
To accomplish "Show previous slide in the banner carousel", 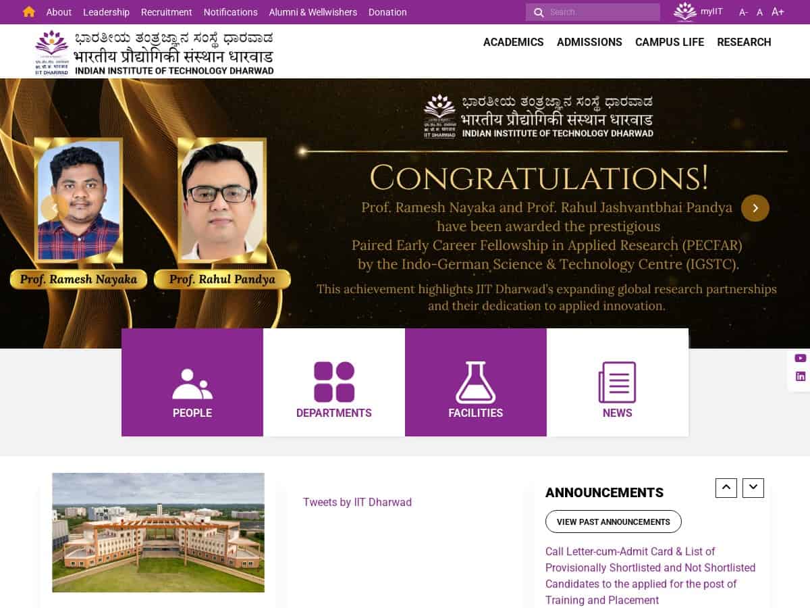I will coord(54,208).
